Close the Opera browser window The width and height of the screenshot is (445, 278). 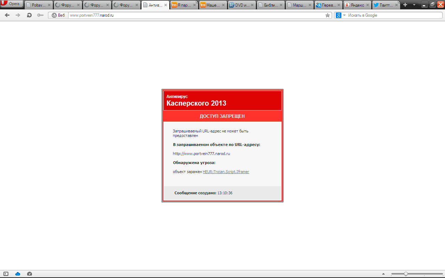click(x=440, y=5)
